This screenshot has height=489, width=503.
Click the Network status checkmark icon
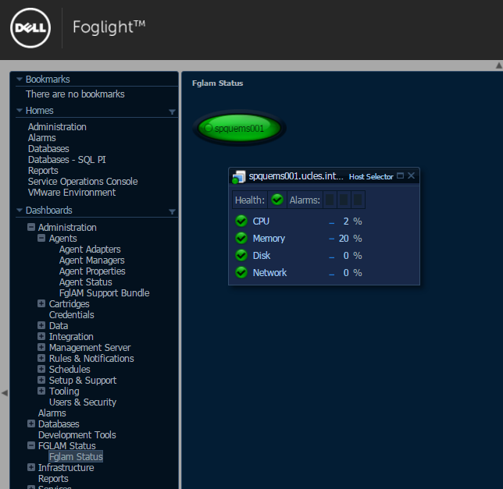coord(241,272)
